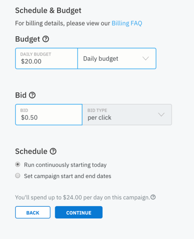
Task: Click the $24.00 per day spend summary text
Action: click(82, 197)
